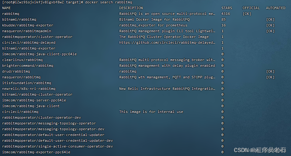
Task: Select 'nasqueron/rabbitmq' image name
Action: click(x=21, y=77)
